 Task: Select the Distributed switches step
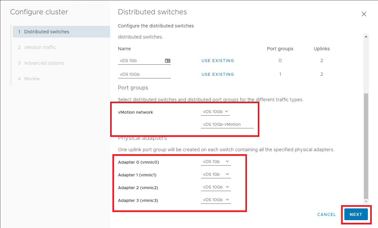tap(47, 32)
